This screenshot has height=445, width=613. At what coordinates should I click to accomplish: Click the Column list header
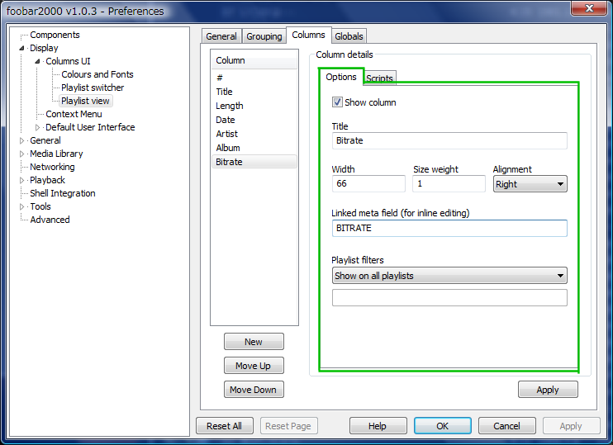[x=254, y=60]
